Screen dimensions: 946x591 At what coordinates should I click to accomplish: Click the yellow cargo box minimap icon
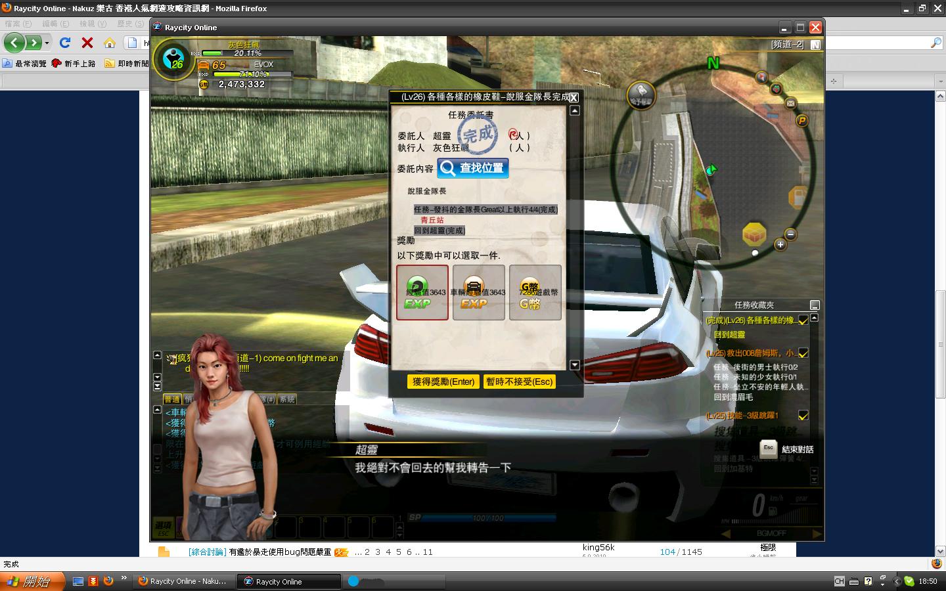click(754, 234)
